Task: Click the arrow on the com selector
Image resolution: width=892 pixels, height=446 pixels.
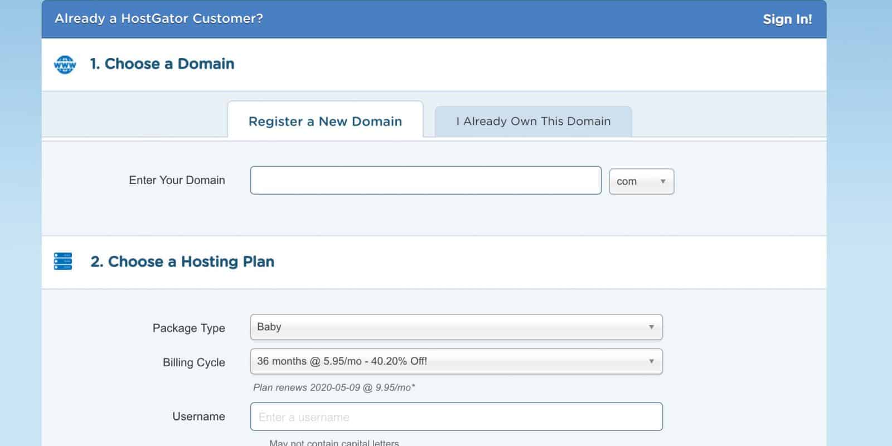Action: 662,182
